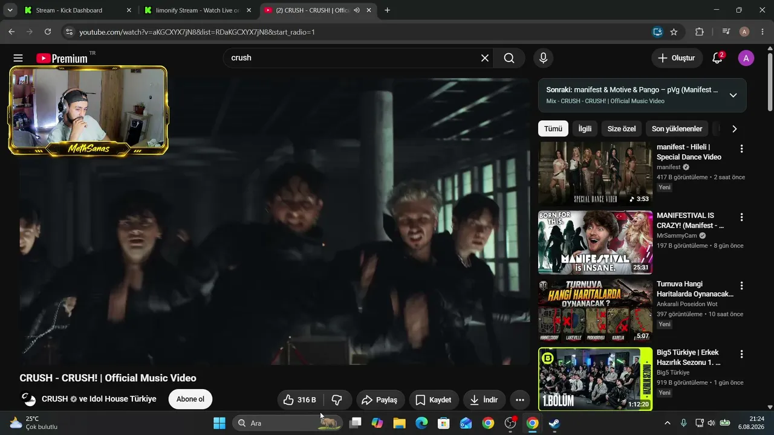Image resolution: width=774 pixels, height=435 pixels.
Task: Open the weather widget showing 25°C
Action: [34, 423]
